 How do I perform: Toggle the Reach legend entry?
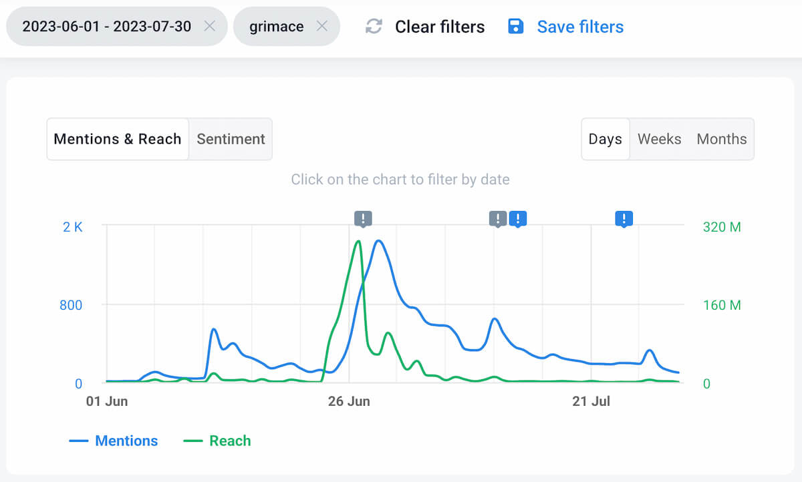coord(217,441)
